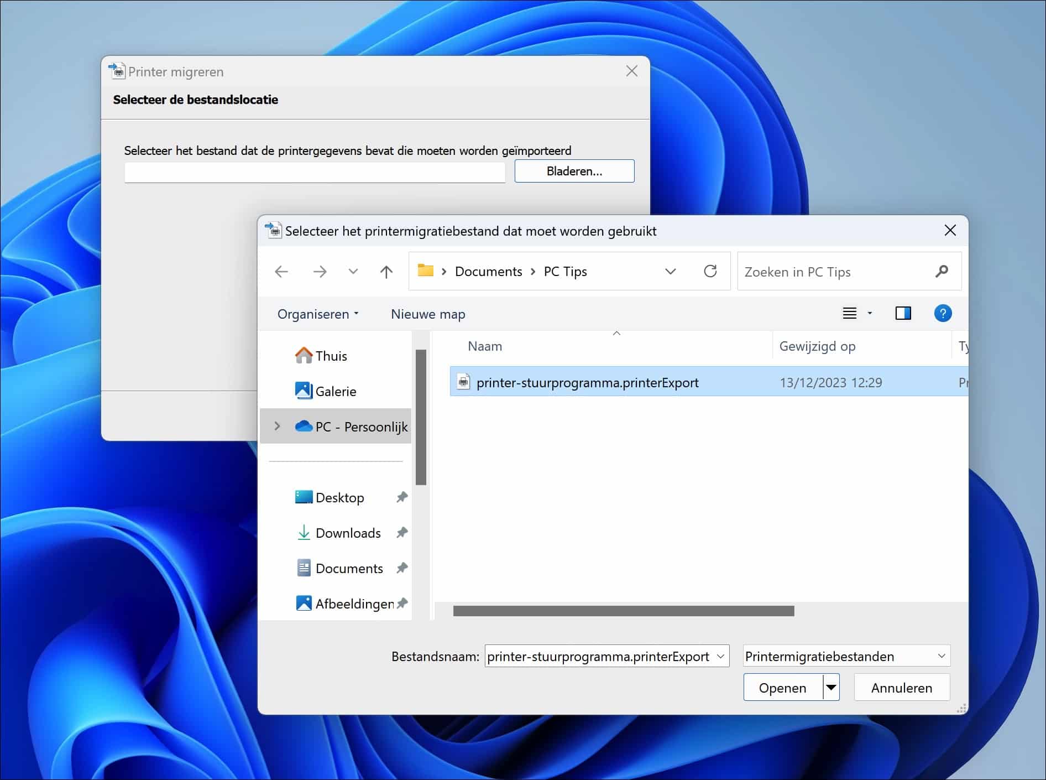Click the Bladeren button
This screenshot has width=1046, height=780.
point(574,171)
